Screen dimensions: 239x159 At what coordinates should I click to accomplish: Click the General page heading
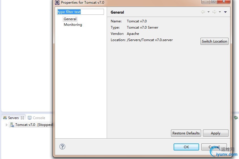(117, 12)
